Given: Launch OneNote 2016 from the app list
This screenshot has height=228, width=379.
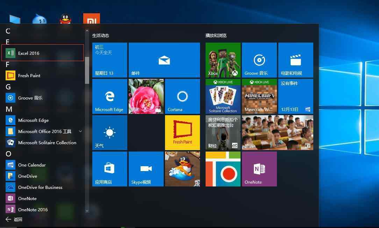Looking at the screenshot, I should click(43, 209).
